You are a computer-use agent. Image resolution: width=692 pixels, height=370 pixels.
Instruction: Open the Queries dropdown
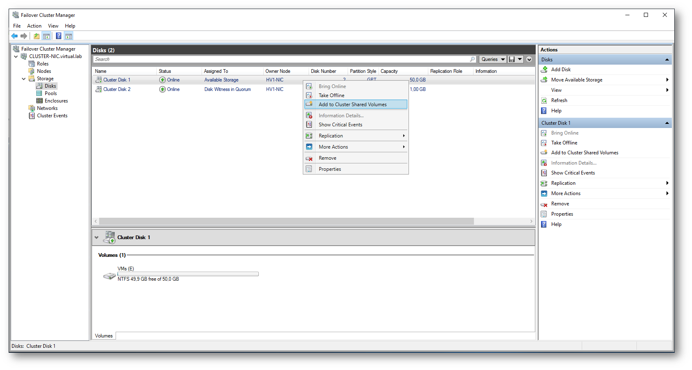(x=492, y=59)
